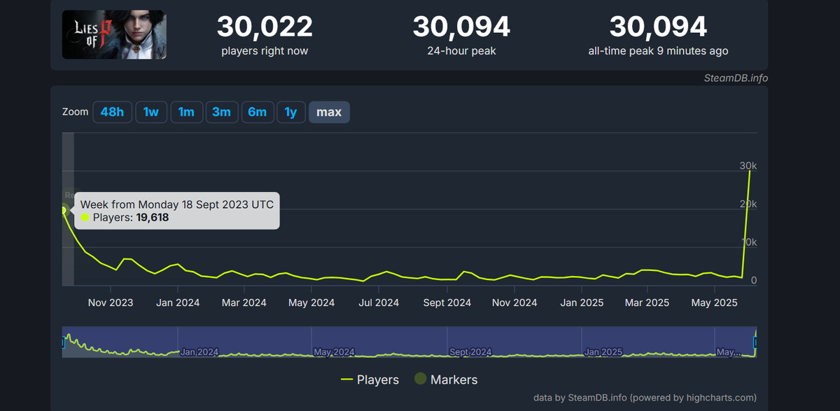This screenshot has width=840, height=411.
Task: Click the players right now count 30,022
Action: [265, 26]
